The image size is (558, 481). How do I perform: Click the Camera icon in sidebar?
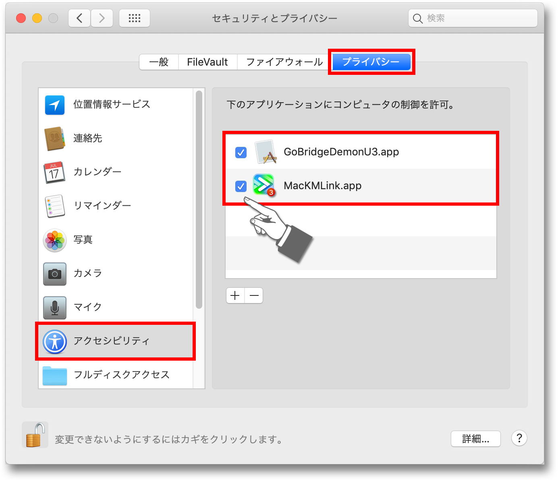click(55, 274)
